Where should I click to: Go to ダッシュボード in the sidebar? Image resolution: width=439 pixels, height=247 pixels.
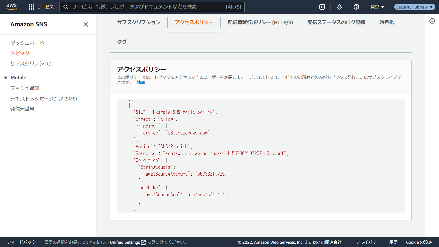27,43
